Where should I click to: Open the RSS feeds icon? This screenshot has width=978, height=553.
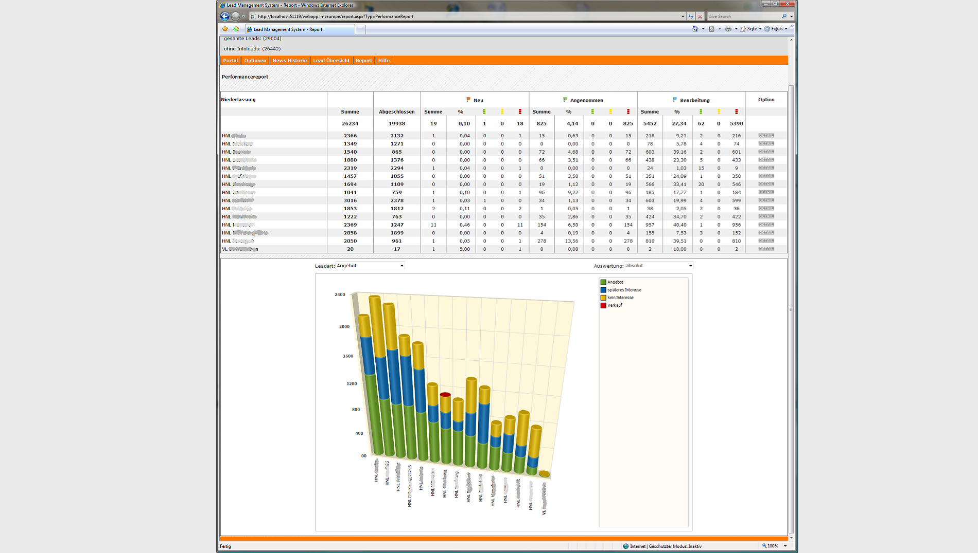click(711, 29)
